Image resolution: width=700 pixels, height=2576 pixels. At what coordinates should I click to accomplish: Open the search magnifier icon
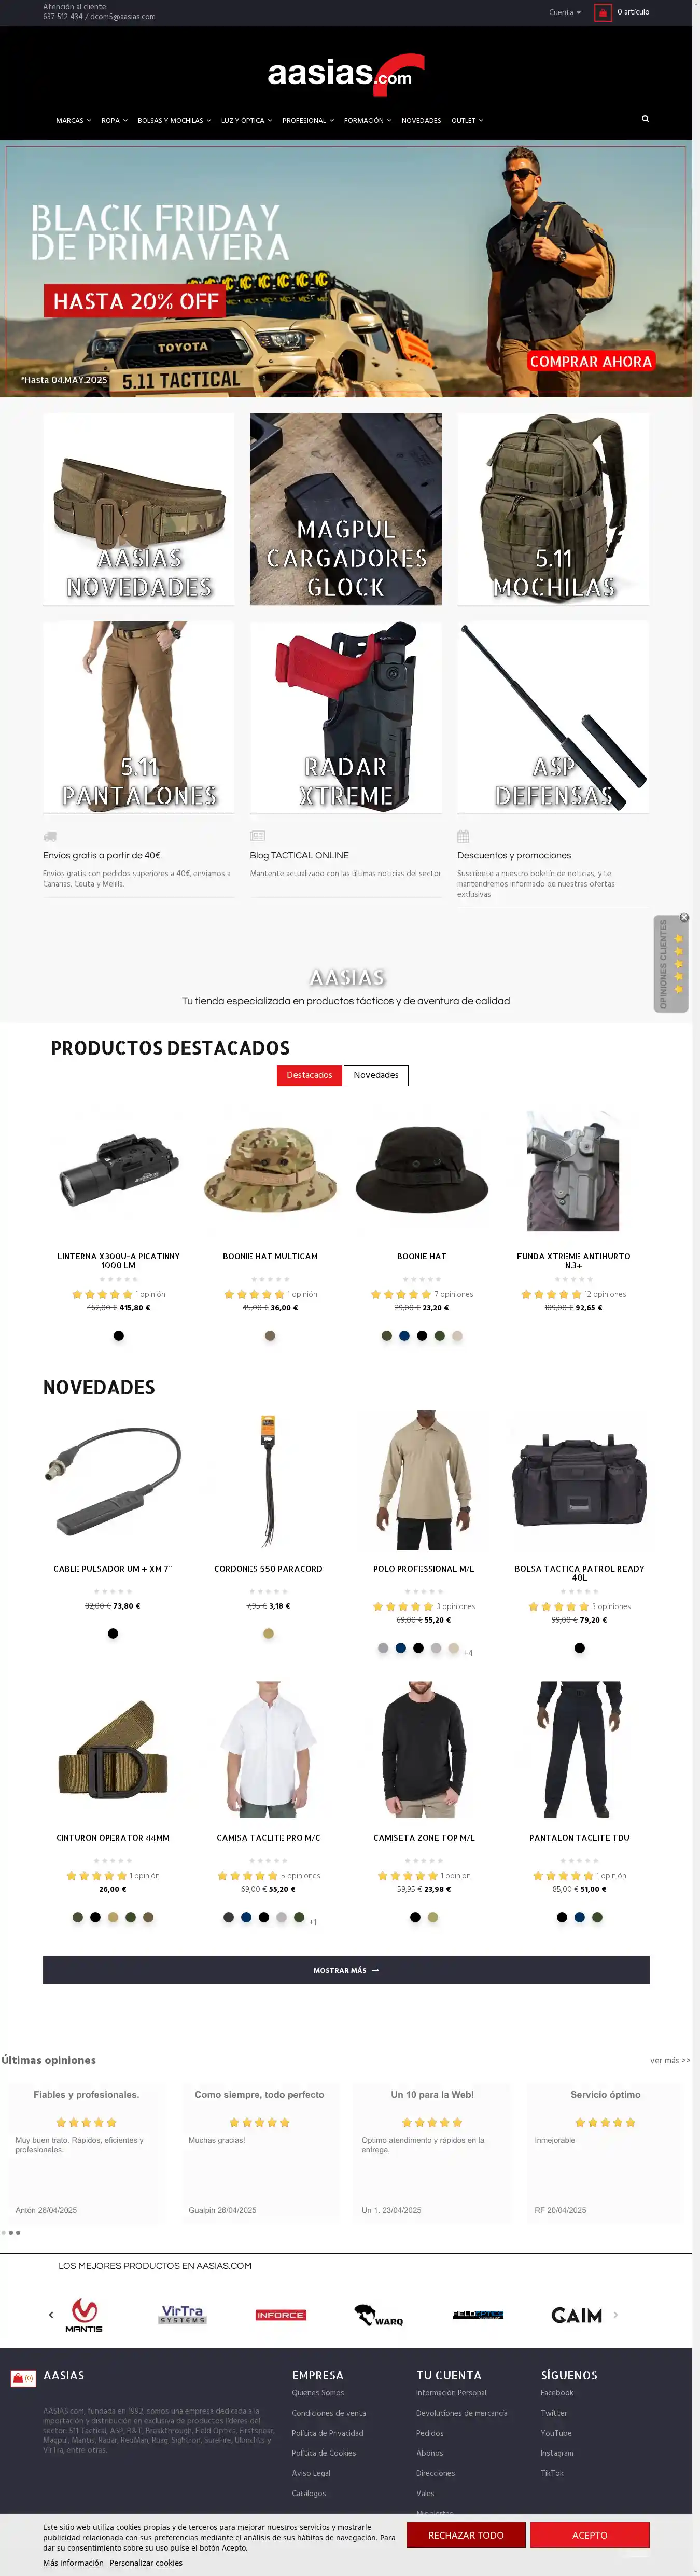pyautogui.click(x=645, y=119)
